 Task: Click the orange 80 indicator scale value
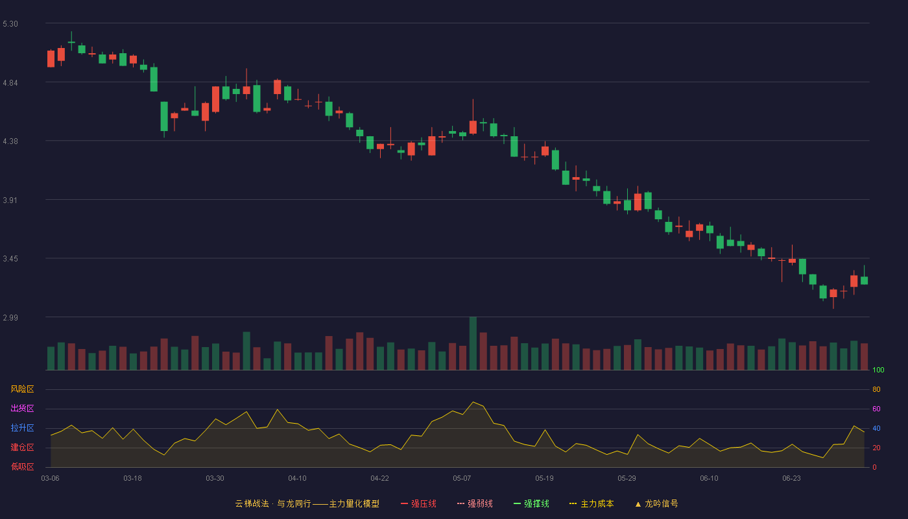876,390
